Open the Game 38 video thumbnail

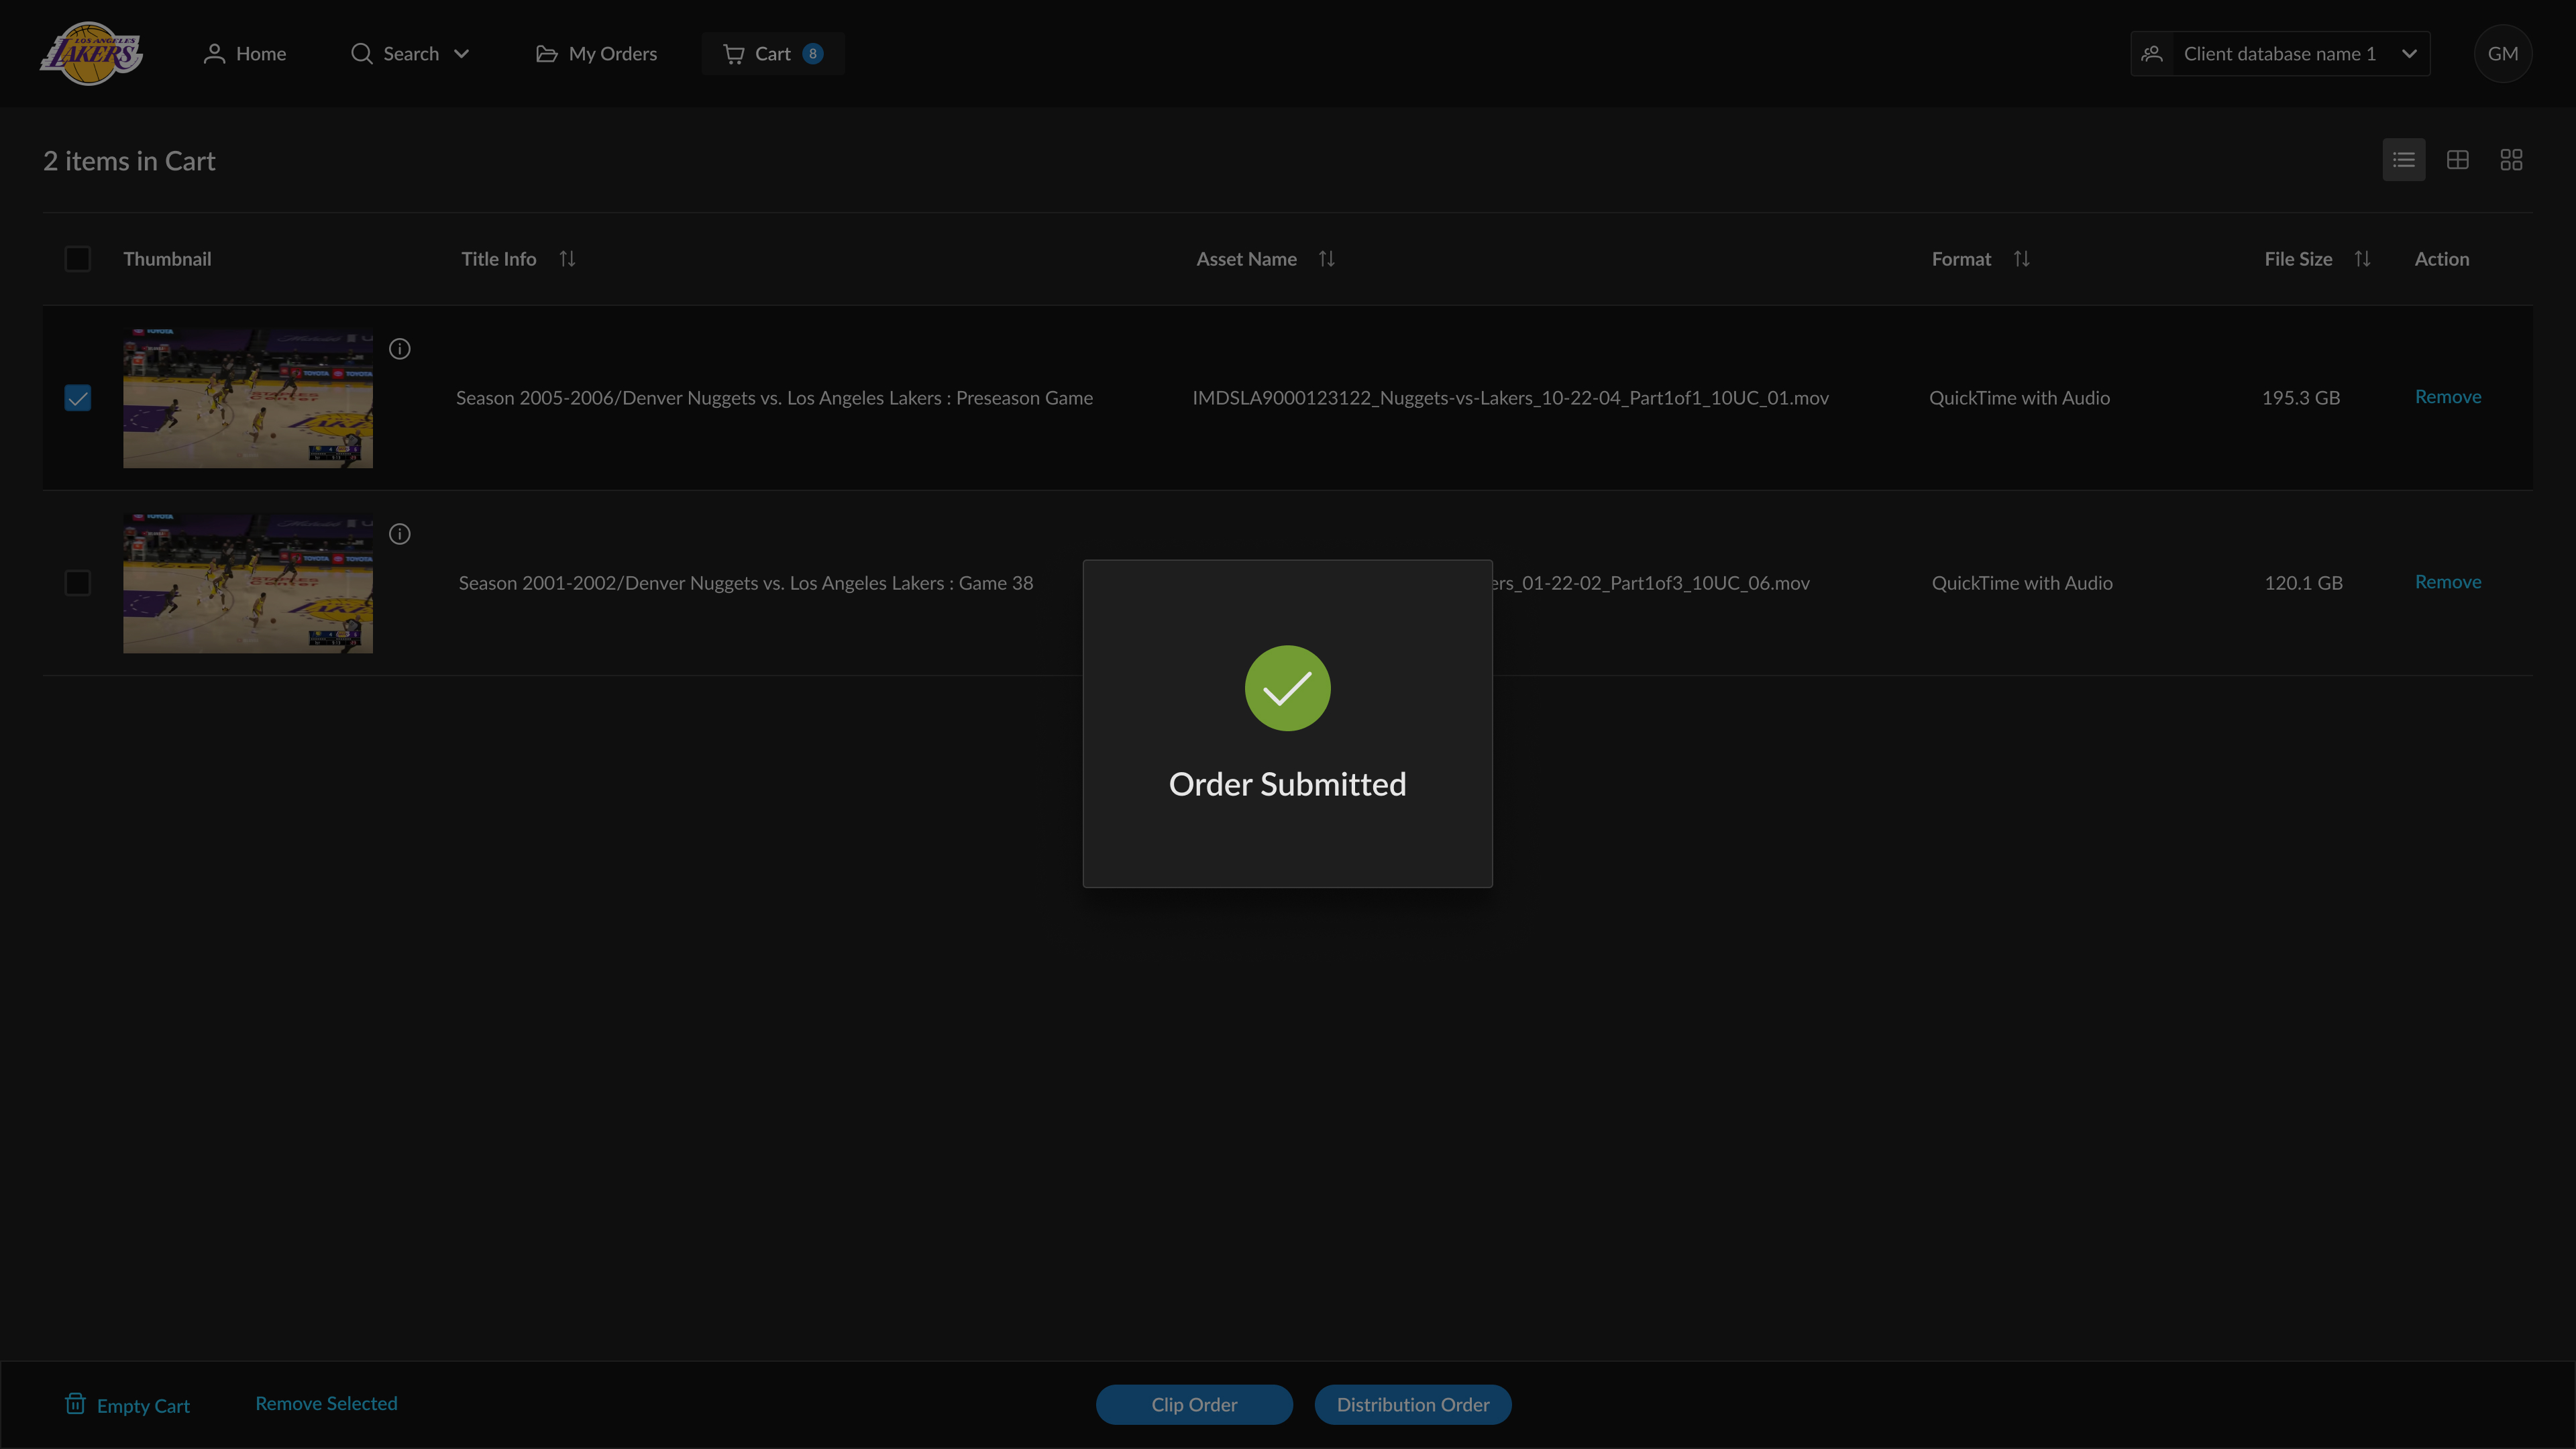[248, 583]
